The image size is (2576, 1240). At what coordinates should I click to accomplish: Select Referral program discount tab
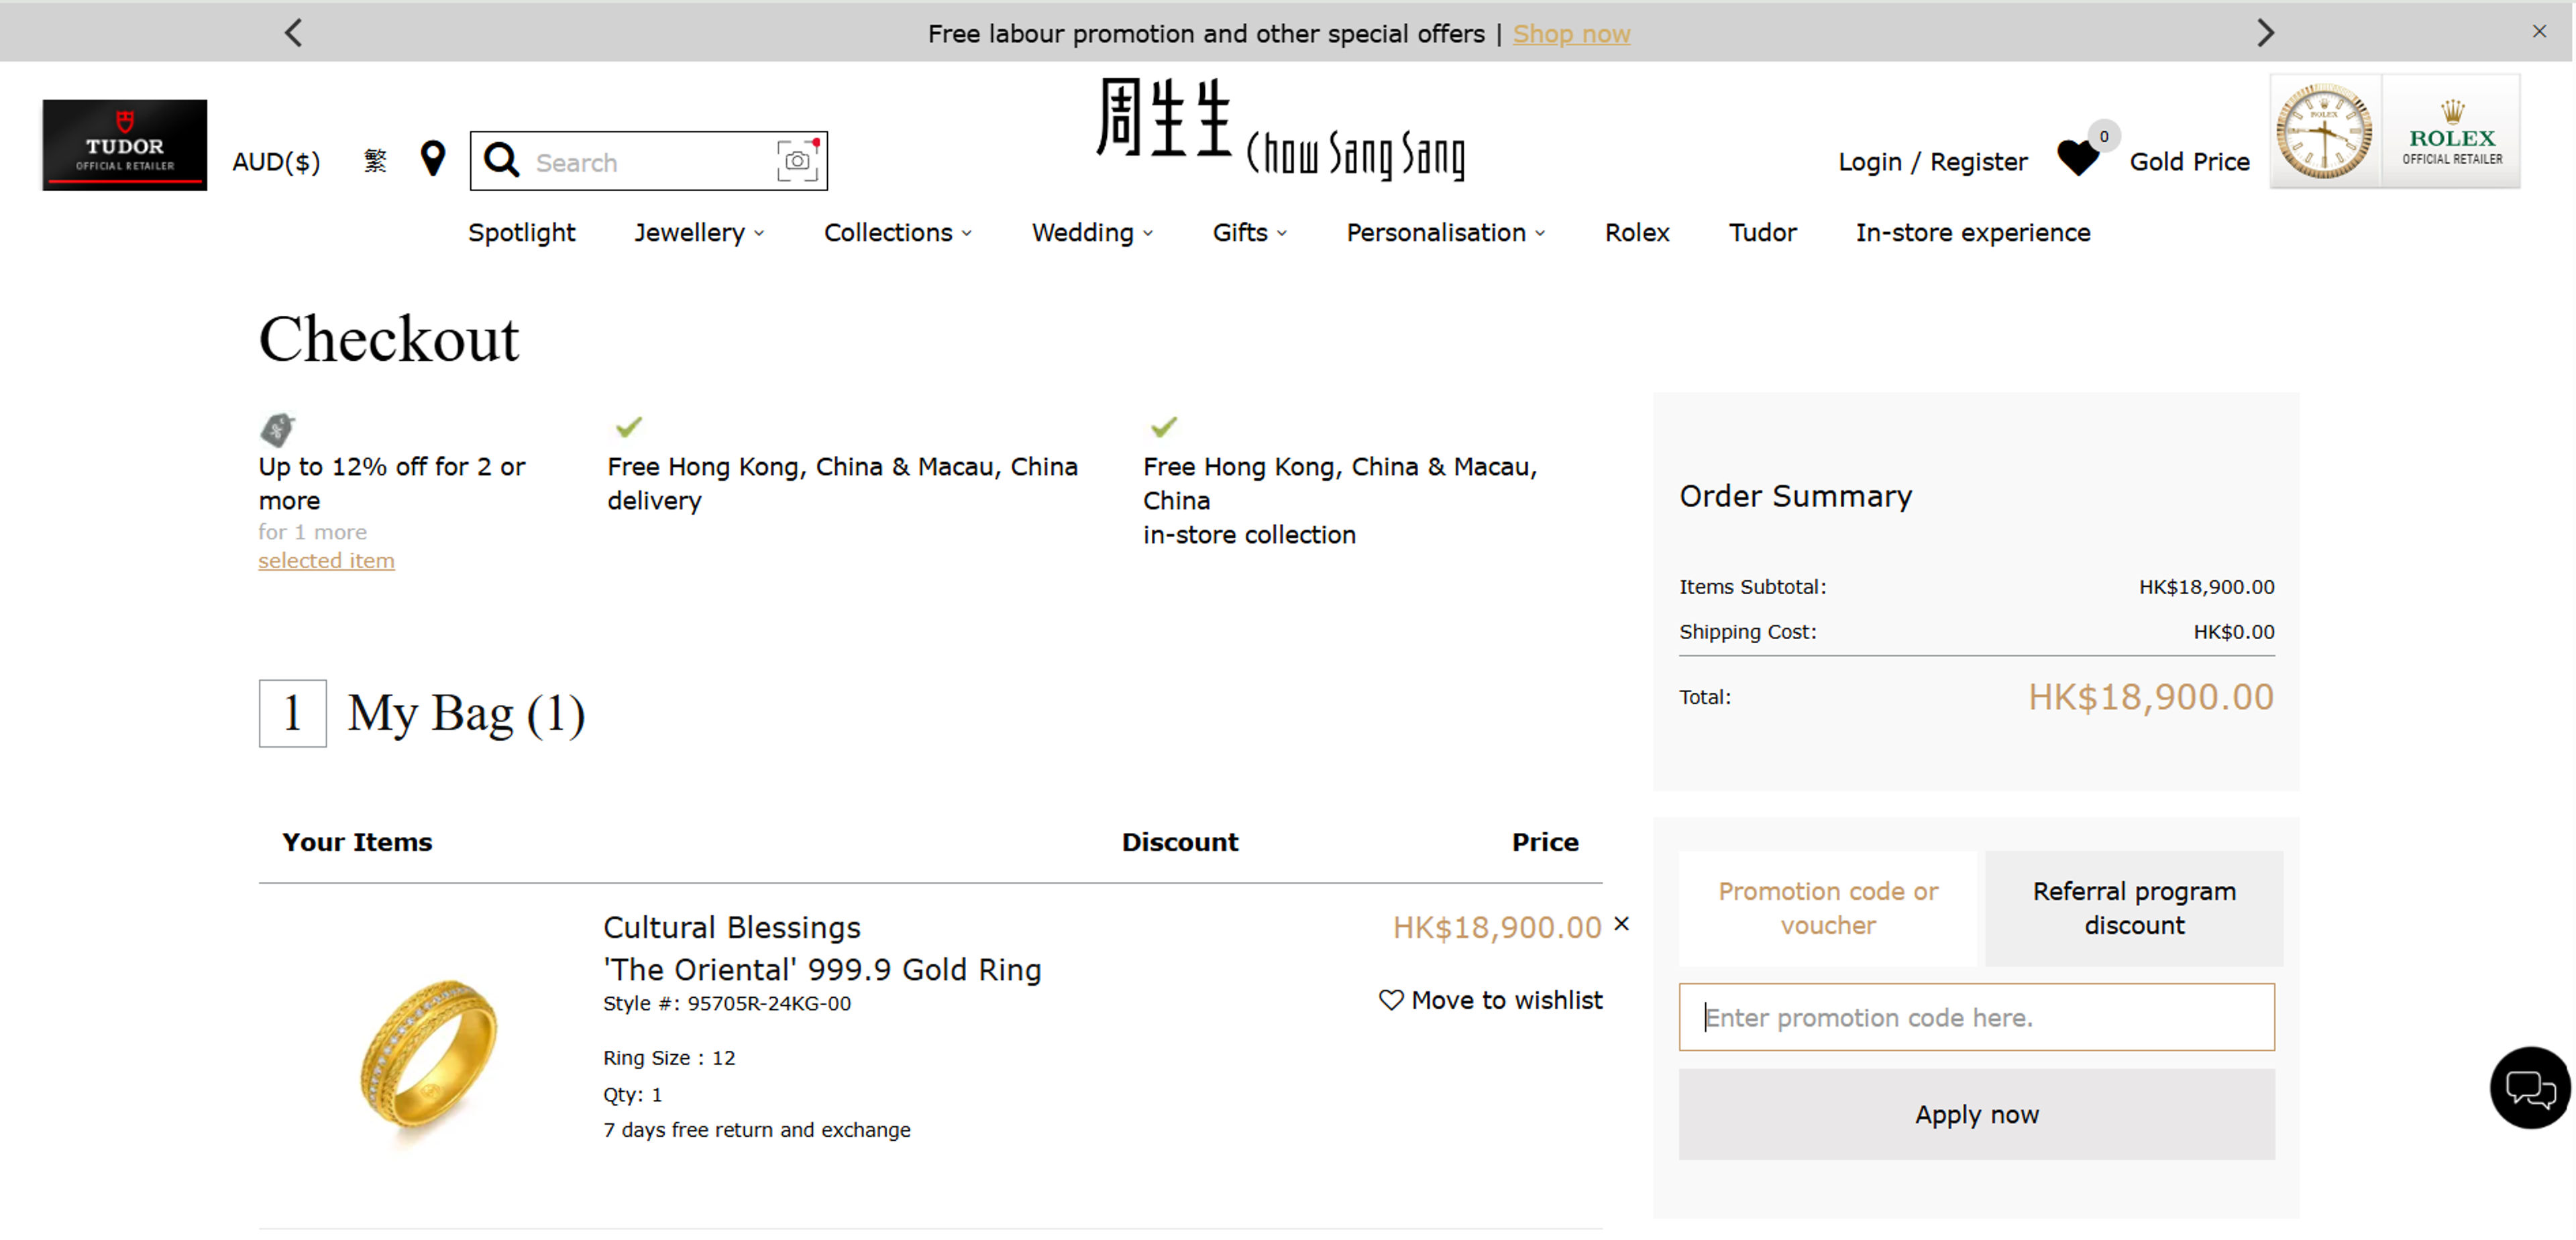[x=2133, y=908]
